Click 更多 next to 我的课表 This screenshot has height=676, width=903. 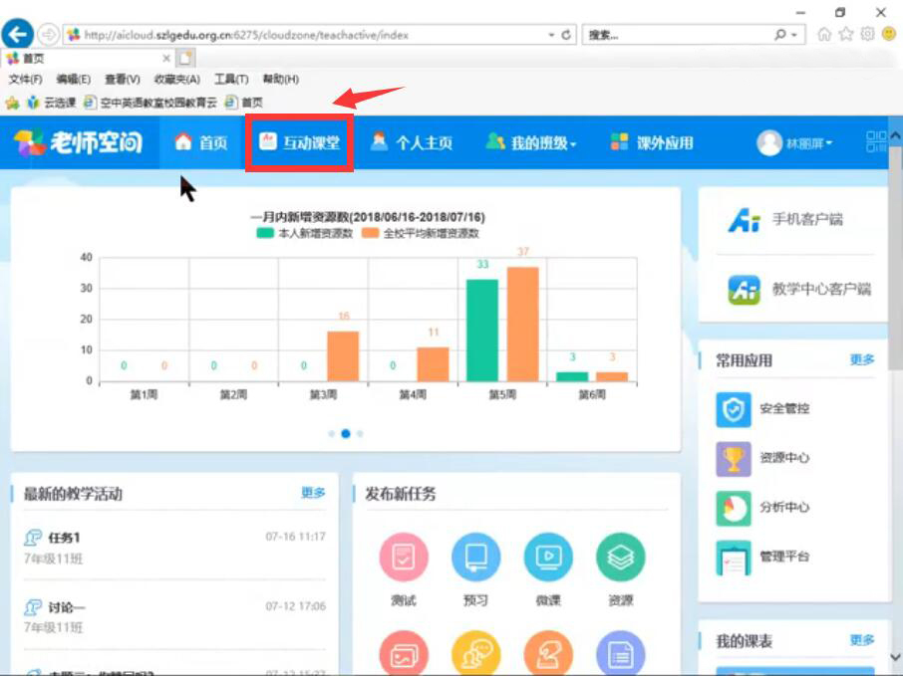862,640
